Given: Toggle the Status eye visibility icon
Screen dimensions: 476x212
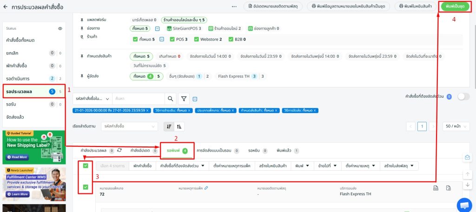Looking at the screenshot, I should pos(60,29).
